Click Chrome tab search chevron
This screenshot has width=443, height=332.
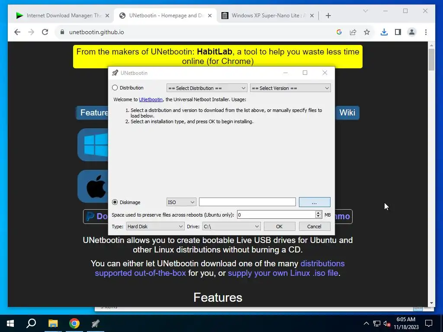click(366, 11)
